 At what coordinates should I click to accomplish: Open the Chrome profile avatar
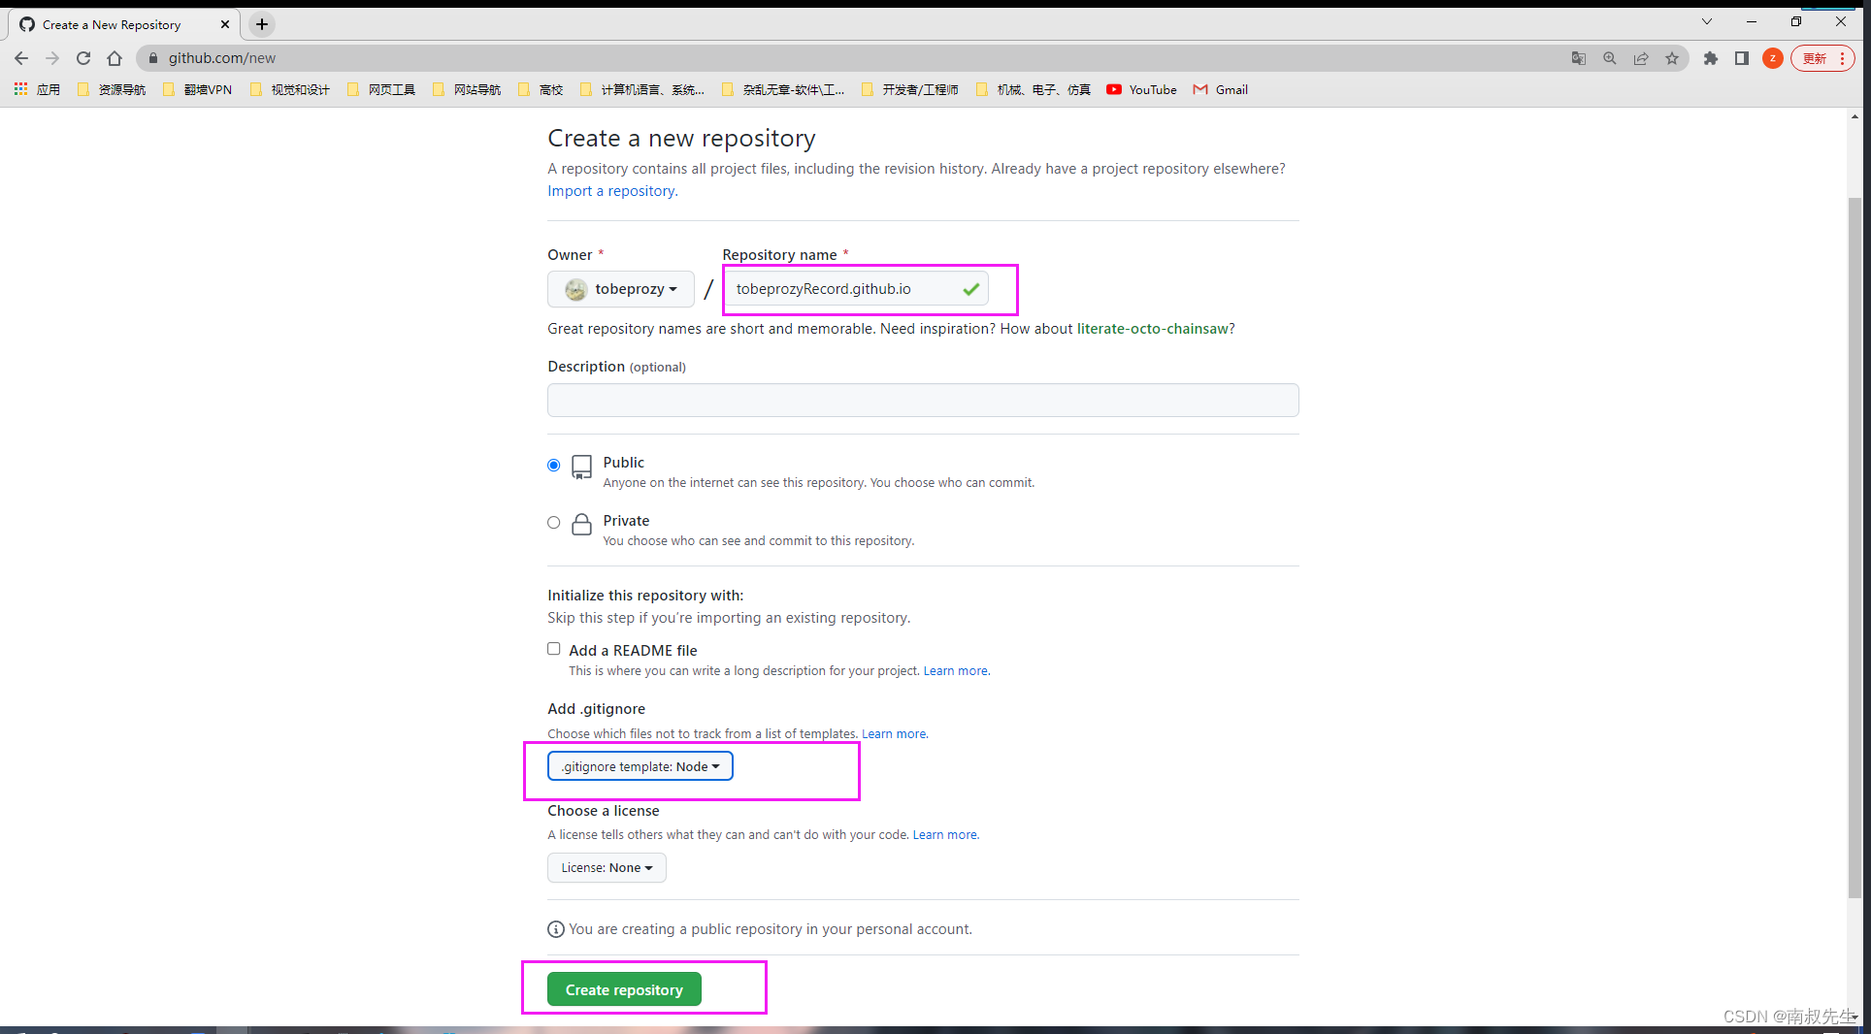point(1773,58)
